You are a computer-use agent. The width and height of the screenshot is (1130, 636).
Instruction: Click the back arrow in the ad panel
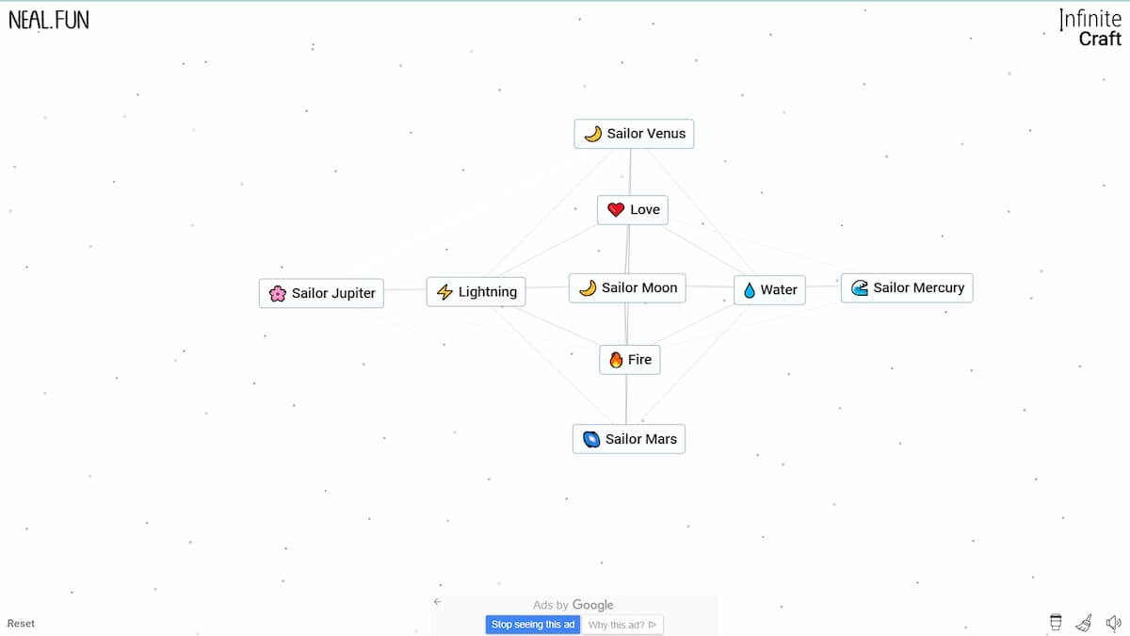point(437,602)
